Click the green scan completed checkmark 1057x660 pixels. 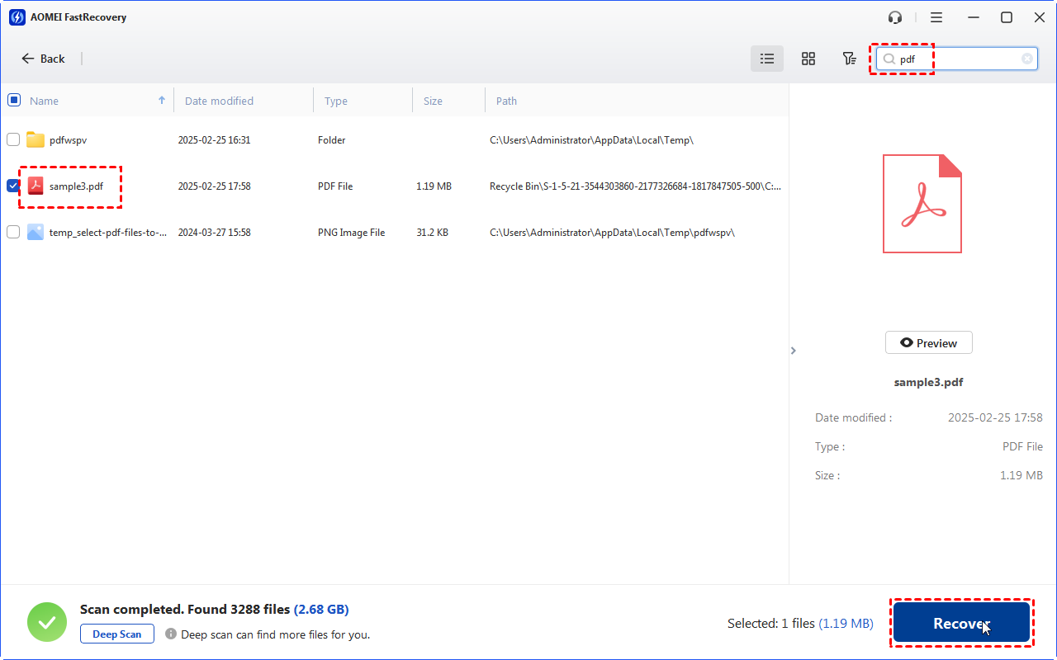coord(47,622)
